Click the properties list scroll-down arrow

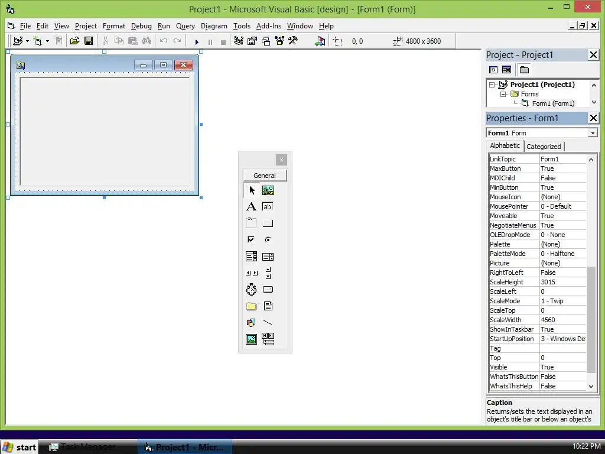point(591,387)
